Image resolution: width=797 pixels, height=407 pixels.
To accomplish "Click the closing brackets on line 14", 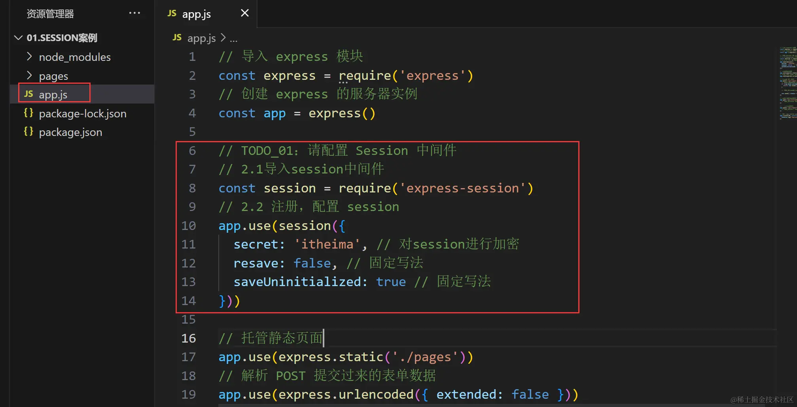I will 229,301.
